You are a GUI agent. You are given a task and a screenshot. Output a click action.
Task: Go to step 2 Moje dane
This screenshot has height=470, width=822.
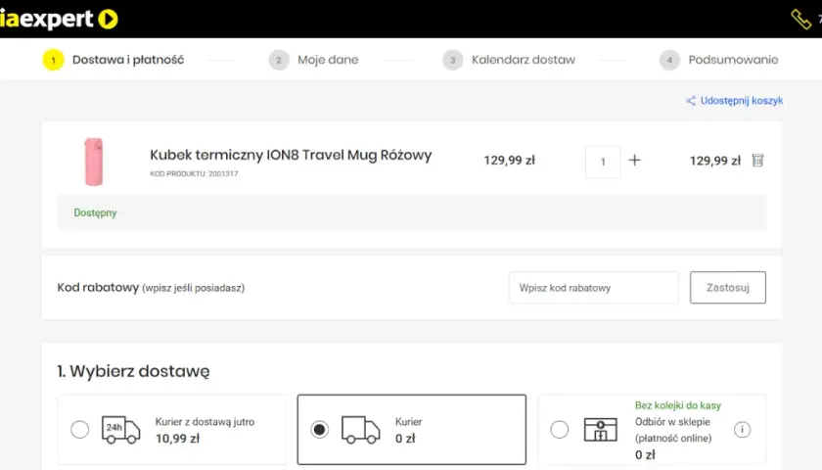point(313,60)
